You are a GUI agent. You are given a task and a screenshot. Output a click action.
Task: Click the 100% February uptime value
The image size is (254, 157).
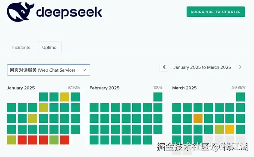click(158, 87)
